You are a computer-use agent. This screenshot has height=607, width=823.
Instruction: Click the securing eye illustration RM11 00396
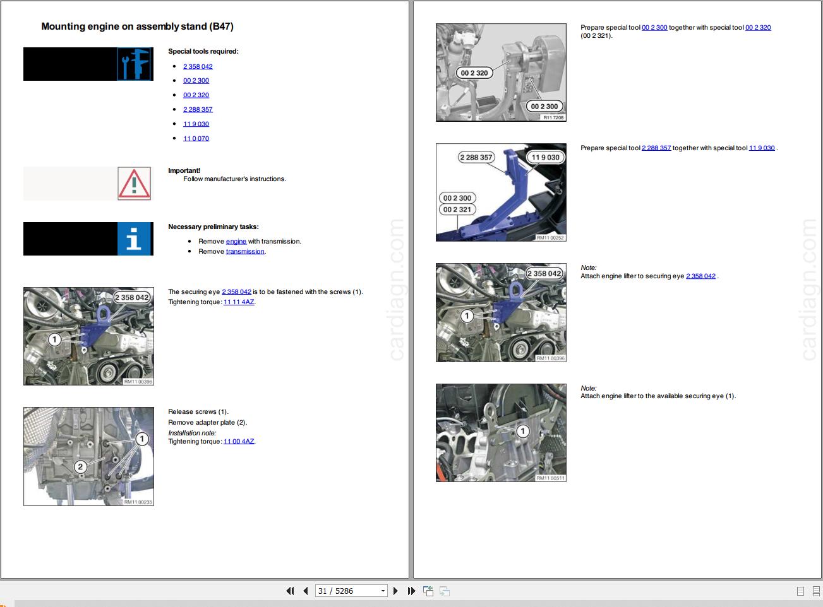(88, 336)
